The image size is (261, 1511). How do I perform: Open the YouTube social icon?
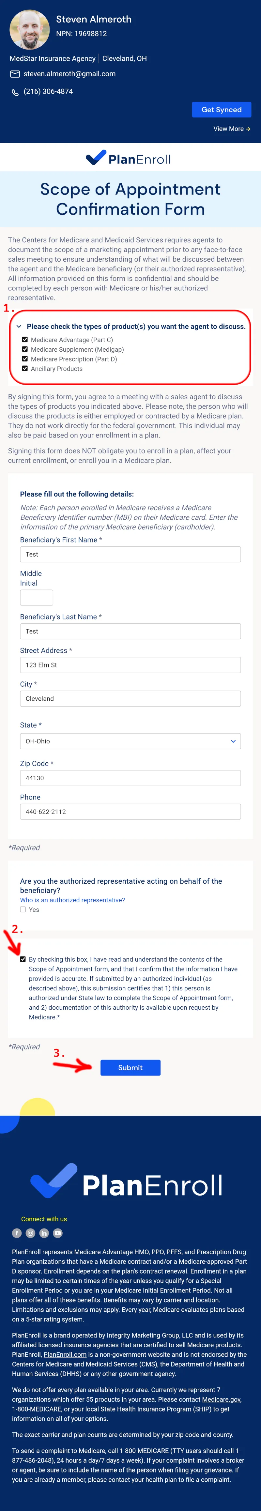pos(57,1233)
